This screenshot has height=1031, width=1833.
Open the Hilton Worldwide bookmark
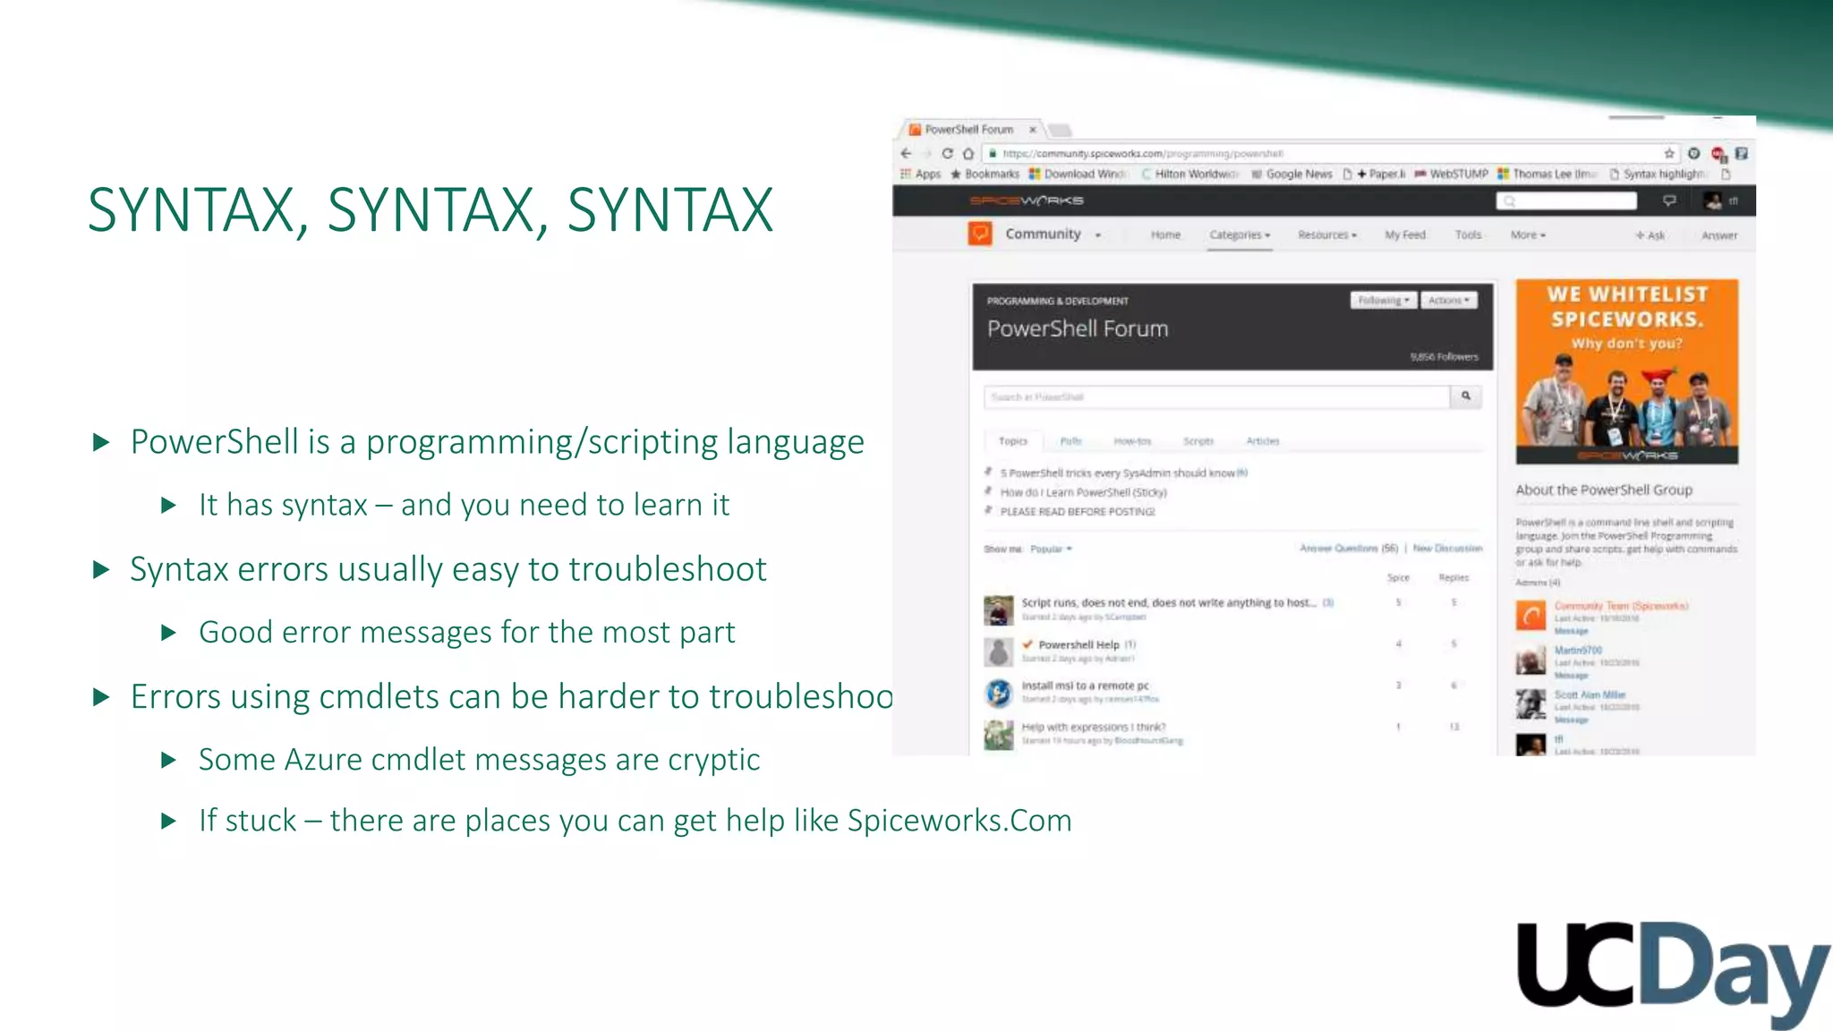(1189, 174)
